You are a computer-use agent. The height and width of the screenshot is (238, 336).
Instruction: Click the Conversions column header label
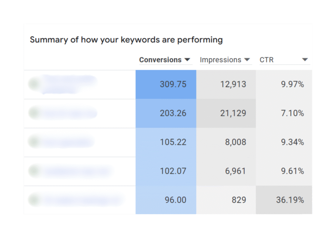pyautogui.click(x=160, y=60)
